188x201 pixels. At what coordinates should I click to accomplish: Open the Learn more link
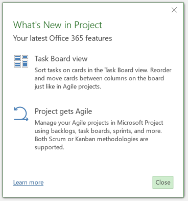point(29,183)
